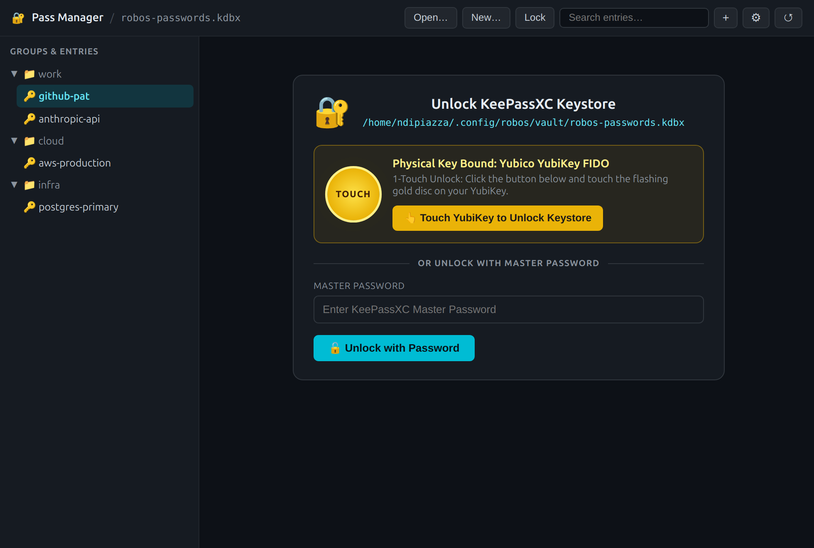
Task: Click the Pass Manager title text
Action: point(68,18)
